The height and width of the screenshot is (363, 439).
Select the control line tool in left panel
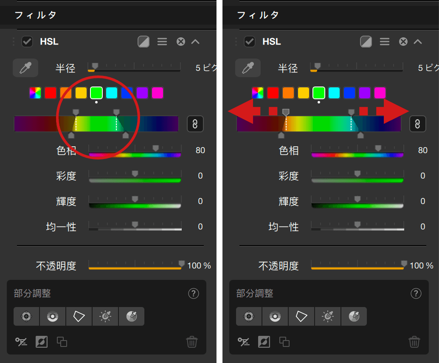pyautogui.click(x=53, y=316)
